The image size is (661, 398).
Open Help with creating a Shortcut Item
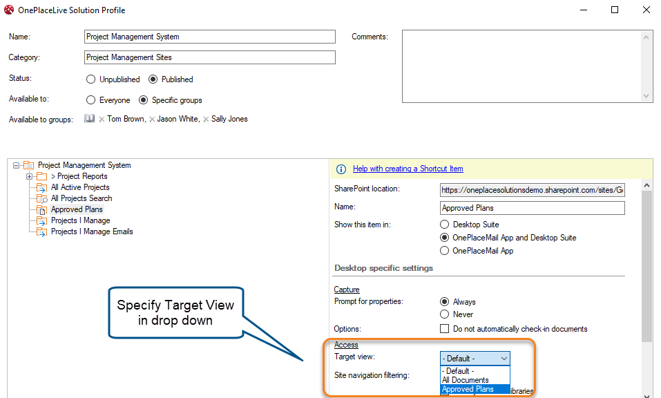tap(408, 169)
